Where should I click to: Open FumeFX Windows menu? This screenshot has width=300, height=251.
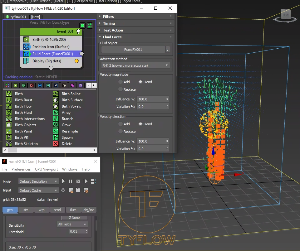(70, 169)
